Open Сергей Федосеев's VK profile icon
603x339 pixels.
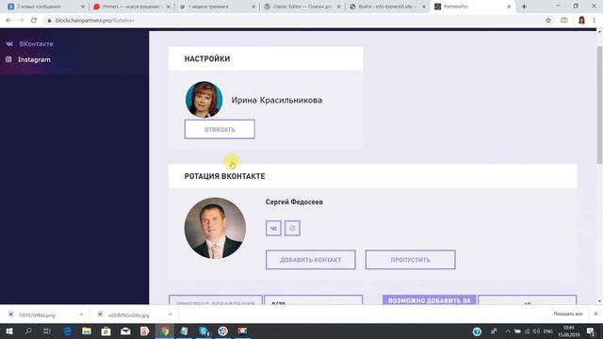pyautogui.click(x=273, y=228)
